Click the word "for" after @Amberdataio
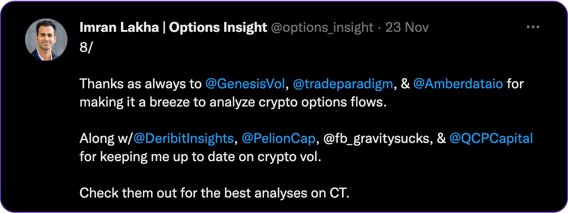The image size is (568, 213). (515, 84)
